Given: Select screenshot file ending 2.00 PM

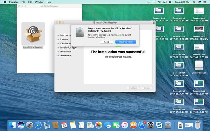Looking at the screenshot, I should (x=199, y=47).
